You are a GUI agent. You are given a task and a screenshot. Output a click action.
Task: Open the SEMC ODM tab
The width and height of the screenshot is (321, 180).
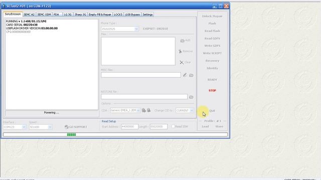pos(44,14)
